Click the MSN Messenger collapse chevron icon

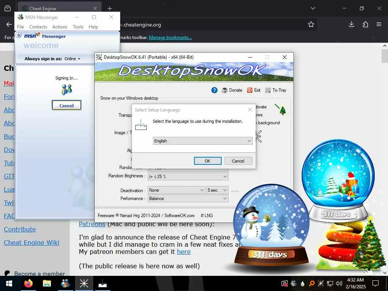click(x=19, y=35)
